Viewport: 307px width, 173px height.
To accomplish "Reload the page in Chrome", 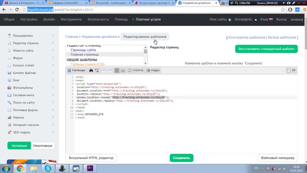I will tap(17, 10).
